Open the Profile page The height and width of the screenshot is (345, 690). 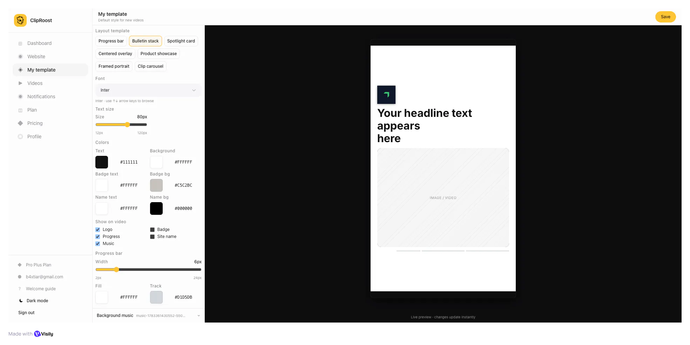click(x=50, y=137)
